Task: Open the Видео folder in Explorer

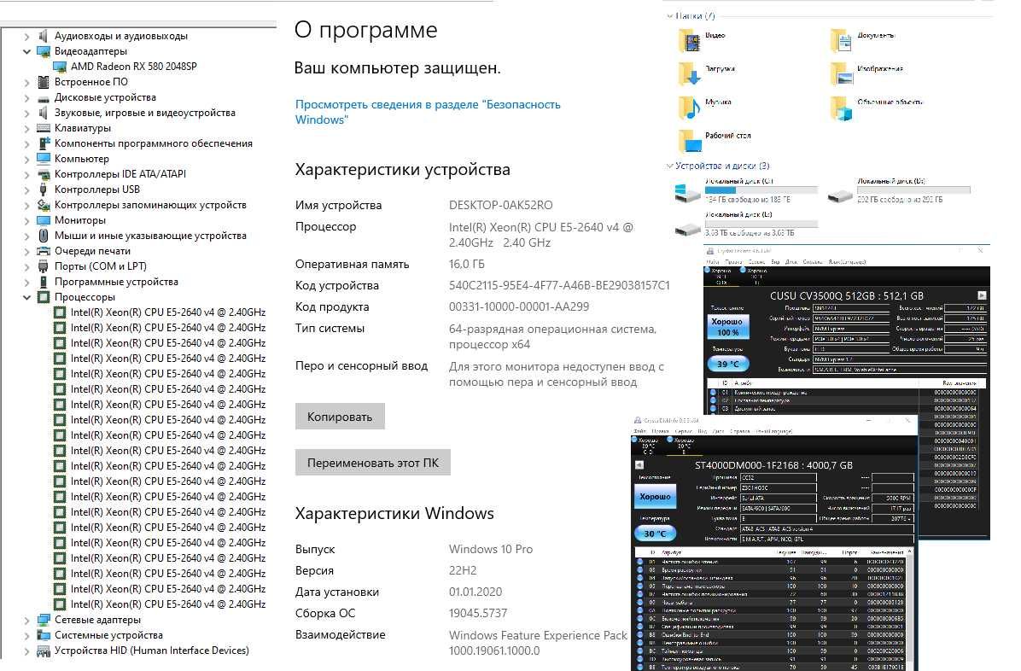Action: coord(690,41)
